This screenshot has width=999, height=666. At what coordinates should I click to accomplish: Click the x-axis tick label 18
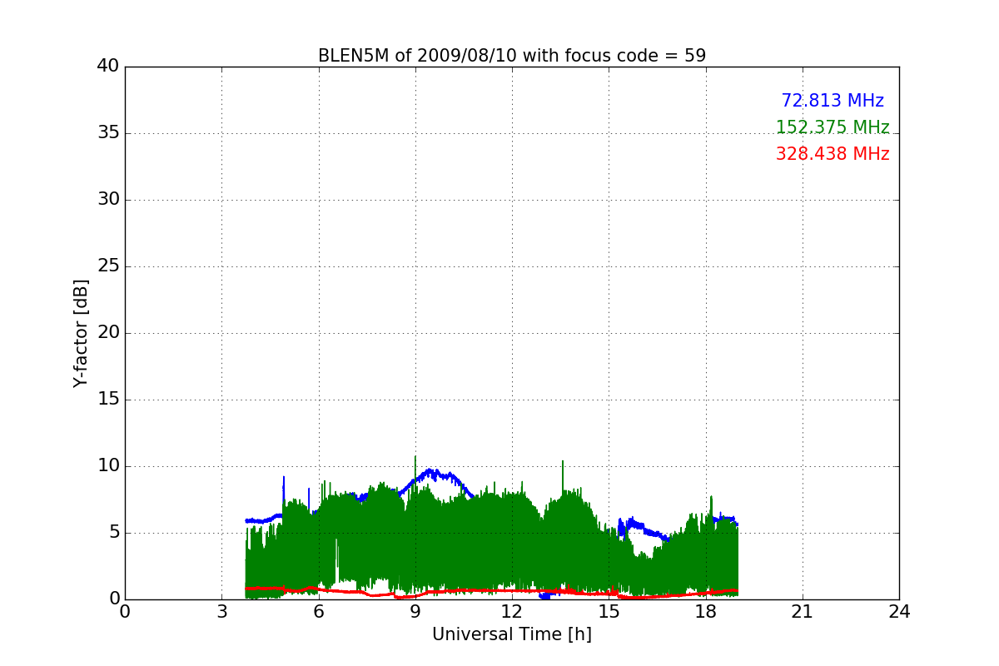click(706, 612)
